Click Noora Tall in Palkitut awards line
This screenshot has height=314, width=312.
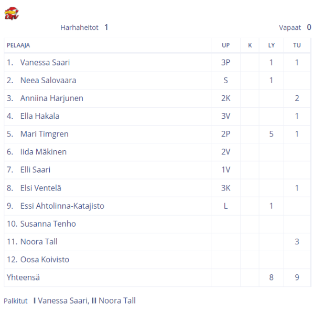point(117,300)
